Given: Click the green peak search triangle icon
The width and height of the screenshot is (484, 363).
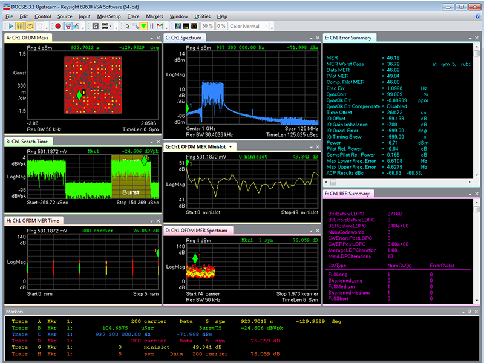Looking at the screenshot, I should 143,27.
